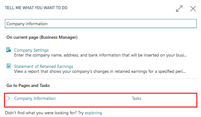Image resolution: width=201 pixels, height=117 pixels.
Task: Focus the search box containing Company information
Action: point(101,24)
